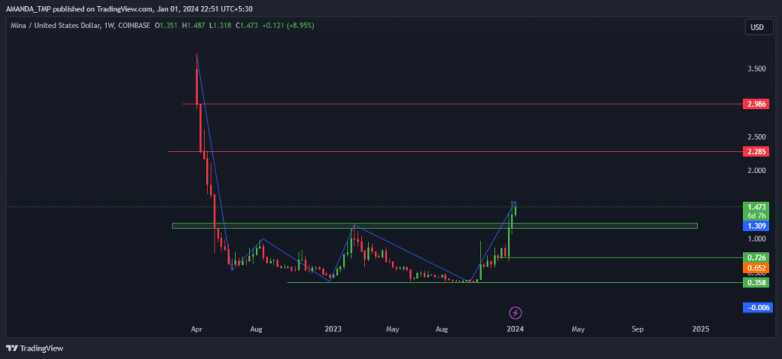Click the Apr time axis label
This screenshot has width=782, height=359.
(196, 329)
